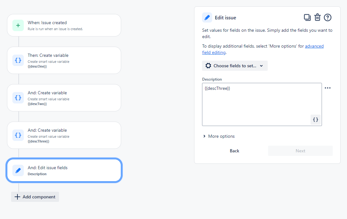The width and height of the screenshot is (347, 219).
Task: Click the duplicate component icon
Action: click(307, 17)
